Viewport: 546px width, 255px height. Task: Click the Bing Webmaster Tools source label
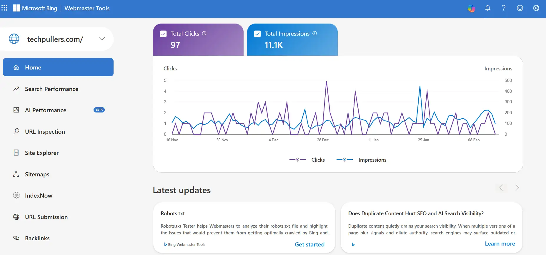[185, 244]
